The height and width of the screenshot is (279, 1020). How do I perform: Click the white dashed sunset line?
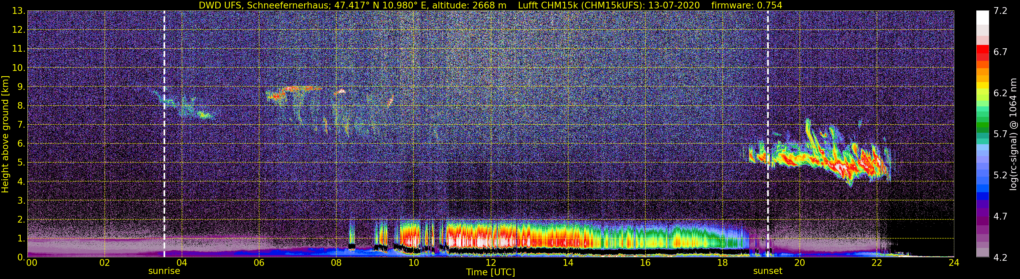(768, 134)
